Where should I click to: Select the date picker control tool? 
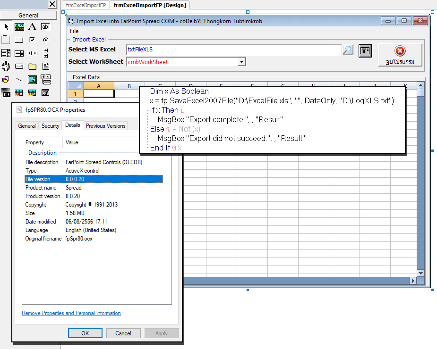coord(45,93)
